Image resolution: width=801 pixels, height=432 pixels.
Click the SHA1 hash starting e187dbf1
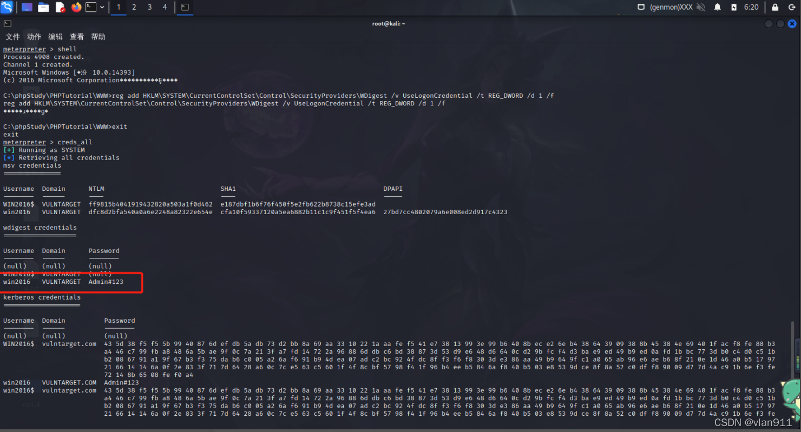(298, 204)
